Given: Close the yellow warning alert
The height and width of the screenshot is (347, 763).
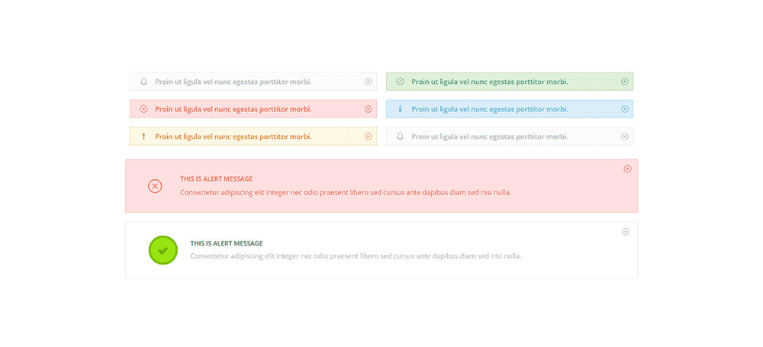Looking at the screenshot, I should [x=369, y=137].
